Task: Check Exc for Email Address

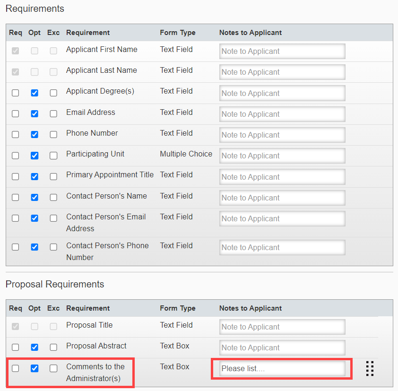Action: click(53, 114)
